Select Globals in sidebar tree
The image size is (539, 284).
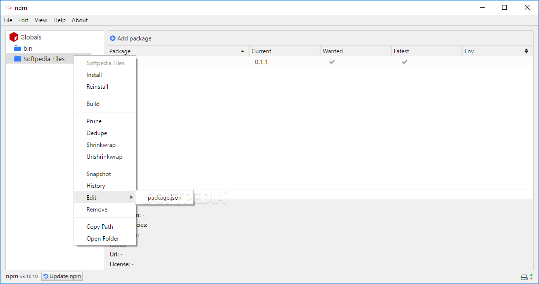pyautogui.click(x=31, y=37)
